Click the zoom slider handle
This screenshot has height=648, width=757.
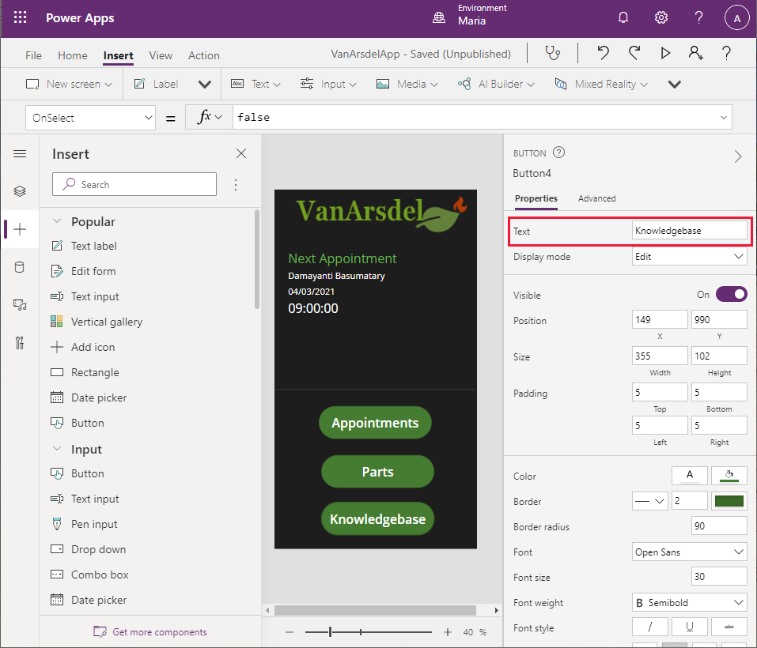pos(330,631)
